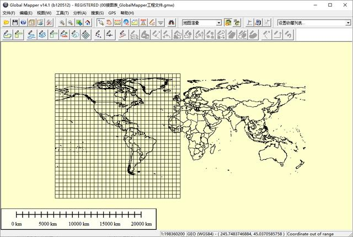This screenshot has height=237, width=353.
Task: Select the Digitizer pencil tool
Action: point(152,23)
